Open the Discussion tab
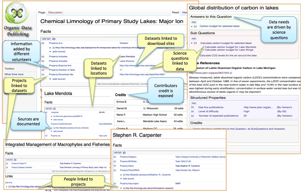301x192 pixels. [55, 12]
